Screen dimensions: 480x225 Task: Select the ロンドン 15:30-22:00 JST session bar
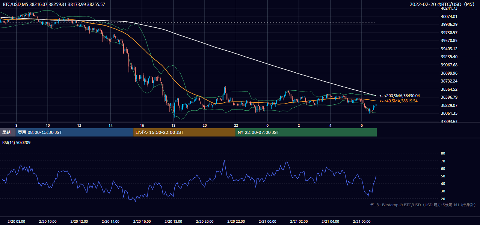tap(184, 132)
